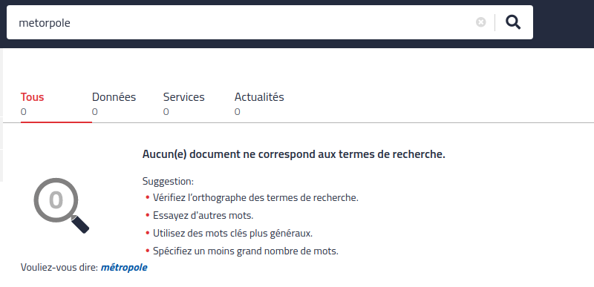The height and width of the screenshot is (287, 594).
Task: Select the "Utilisez des mots clés plus généraux" line
Action: [232, 234]
